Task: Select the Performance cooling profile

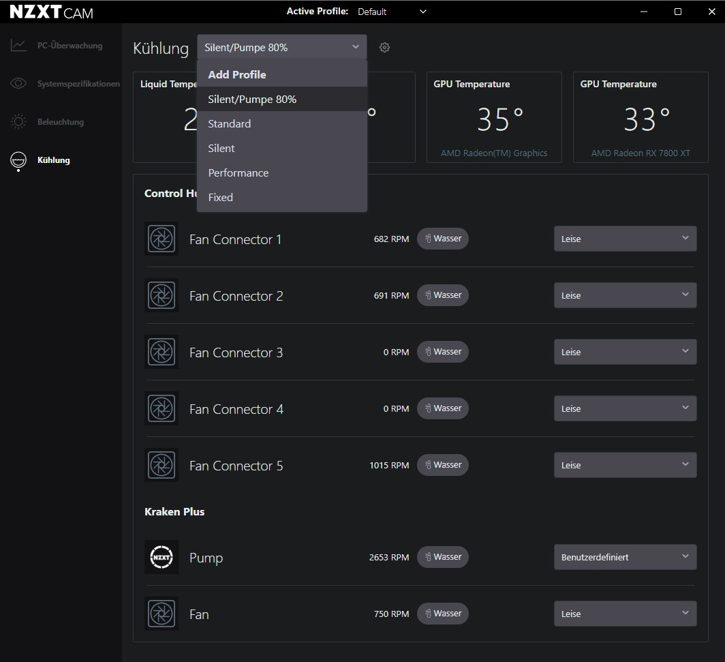Action: 282,172
